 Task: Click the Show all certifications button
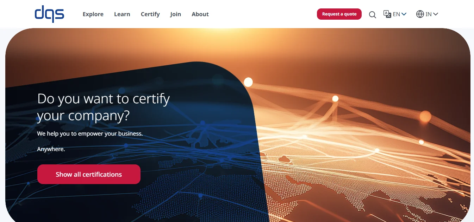pos(89,174)
